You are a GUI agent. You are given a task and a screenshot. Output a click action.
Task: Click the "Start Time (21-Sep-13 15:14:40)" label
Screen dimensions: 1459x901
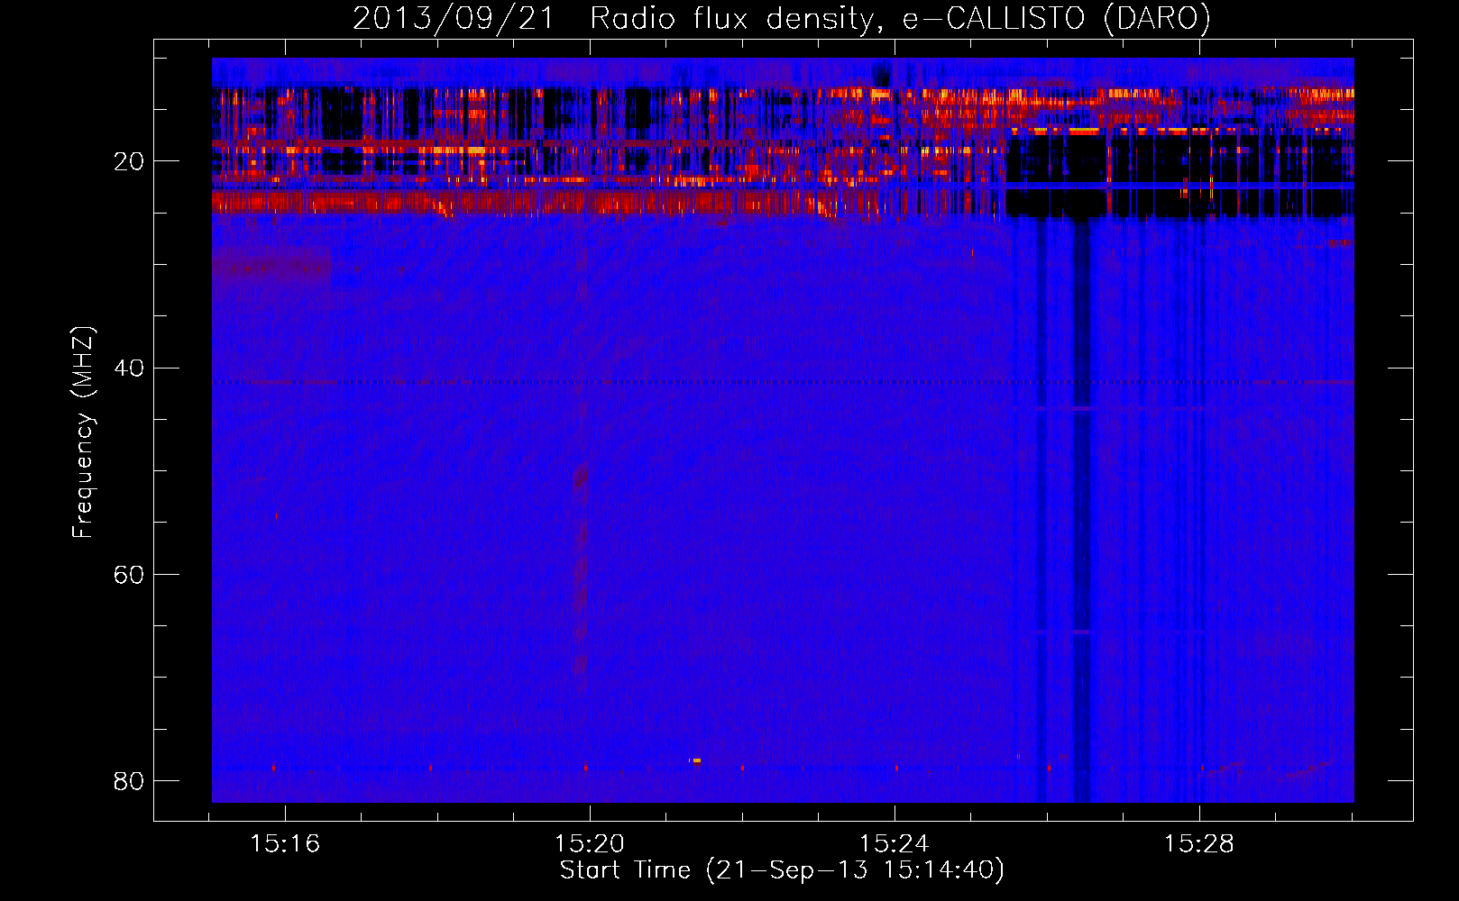coord(782,870)
